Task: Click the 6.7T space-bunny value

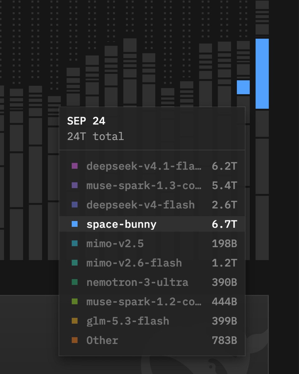Action: [224, 224]
